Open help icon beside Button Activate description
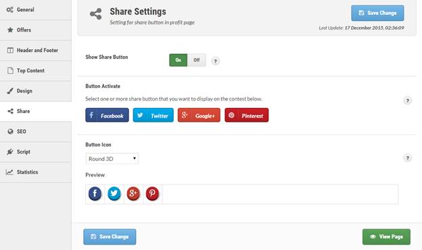Image resolution: width=422 pixels, height=250 pixels. coord(408,101)
